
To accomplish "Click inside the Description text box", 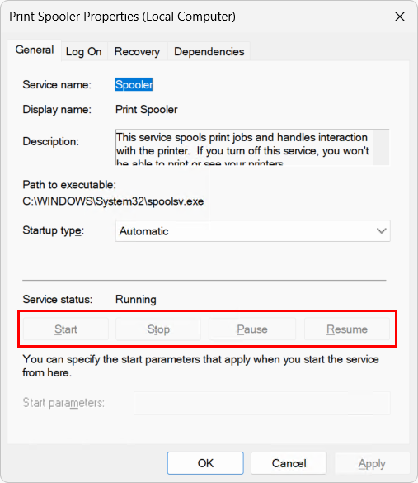I will point(244,148).
